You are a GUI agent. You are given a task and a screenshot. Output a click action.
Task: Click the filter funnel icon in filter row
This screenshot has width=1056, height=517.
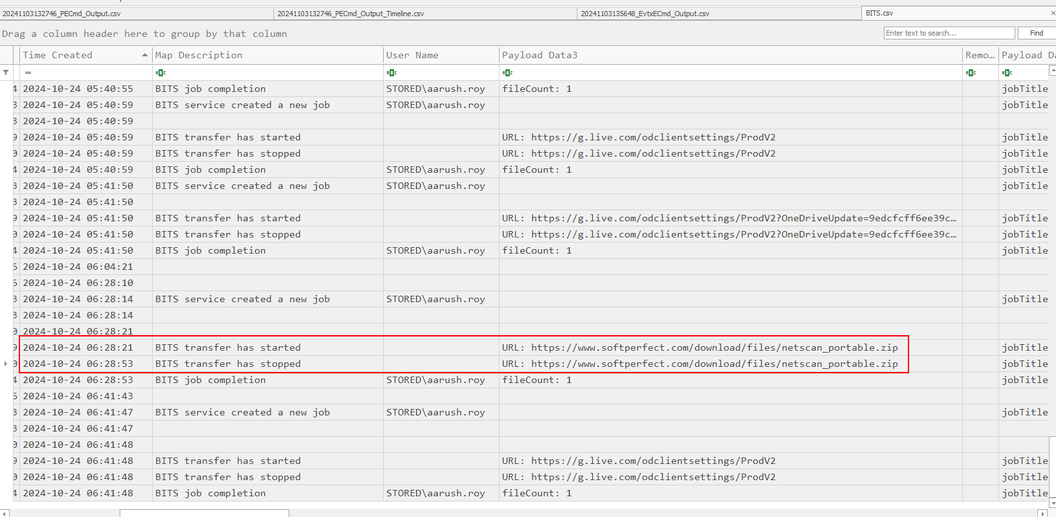click(6, 72)
